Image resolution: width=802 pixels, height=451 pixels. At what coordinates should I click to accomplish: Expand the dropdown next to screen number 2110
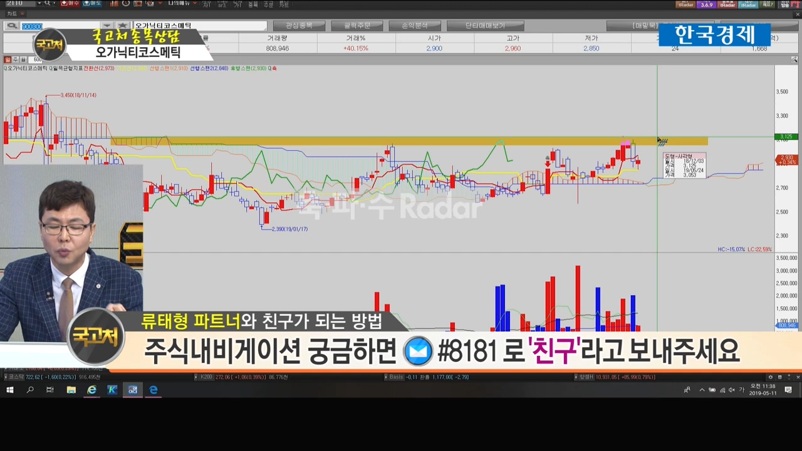coord(39,4)
